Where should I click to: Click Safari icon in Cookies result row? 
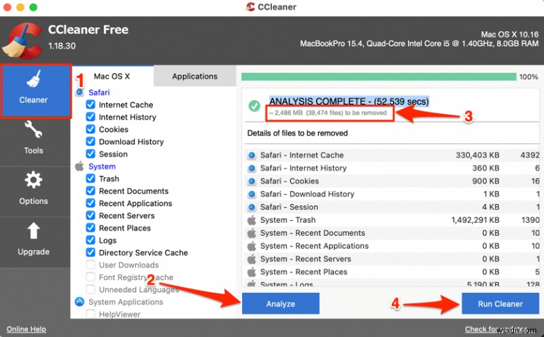[x=252, y=181]
